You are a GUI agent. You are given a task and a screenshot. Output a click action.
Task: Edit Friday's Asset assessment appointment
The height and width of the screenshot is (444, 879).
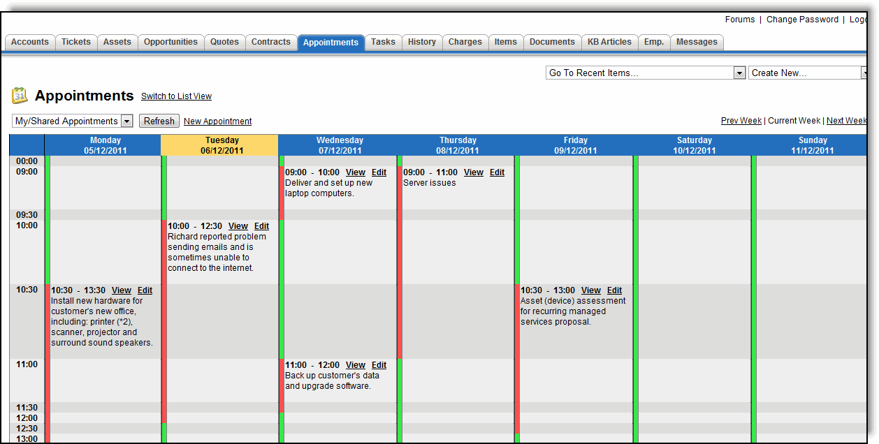(x=614, y=290)
